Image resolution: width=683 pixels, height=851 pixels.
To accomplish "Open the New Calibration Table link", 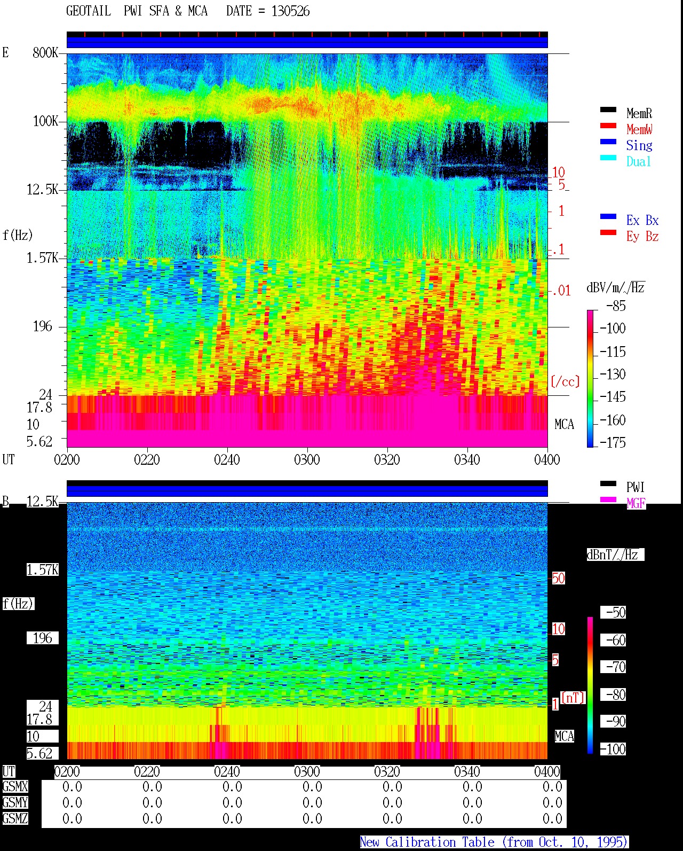I will pyautogui.click(x=494, y=842).
